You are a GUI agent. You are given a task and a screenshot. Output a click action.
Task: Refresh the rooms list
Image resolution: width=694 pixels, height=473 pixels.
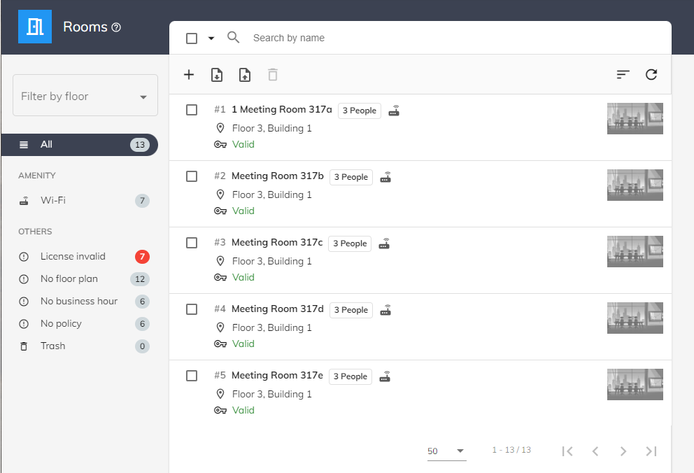tap(651, 75)
